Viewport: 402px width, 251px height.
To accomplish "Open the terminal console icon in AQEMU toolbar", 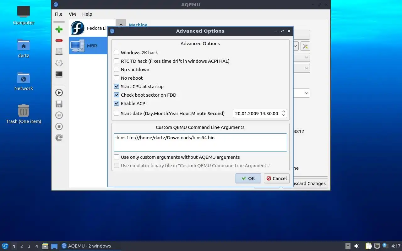I will (x=59, y=74).
